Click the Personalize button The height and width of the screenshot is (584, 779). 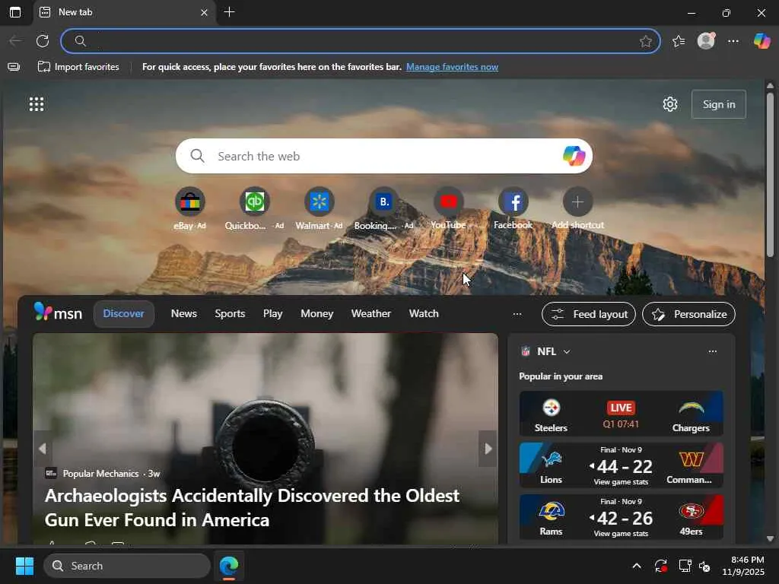pyautogui.click(x=688, y=314)
